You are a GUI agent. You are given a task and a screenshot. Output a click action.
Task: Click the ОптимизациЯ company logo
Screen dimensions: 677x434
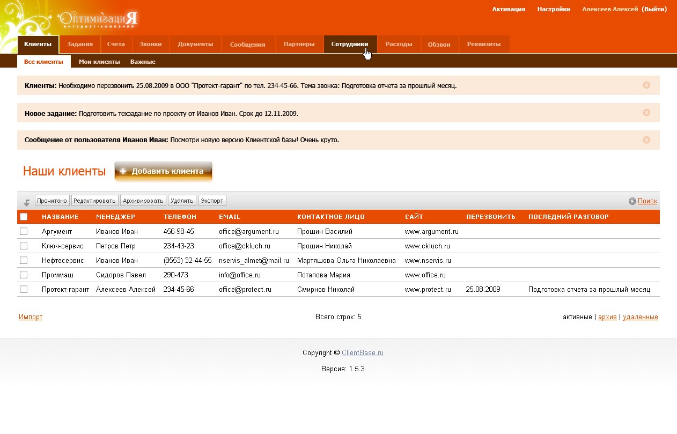[x=99, y=19]
